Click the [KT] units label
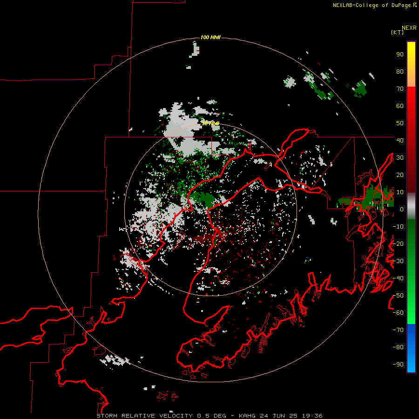 [398, 32]
